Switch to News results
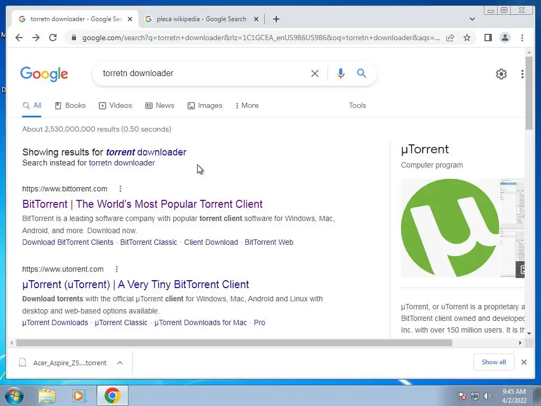The height and width of the screenshot is (406, 541). pos(160,106)
